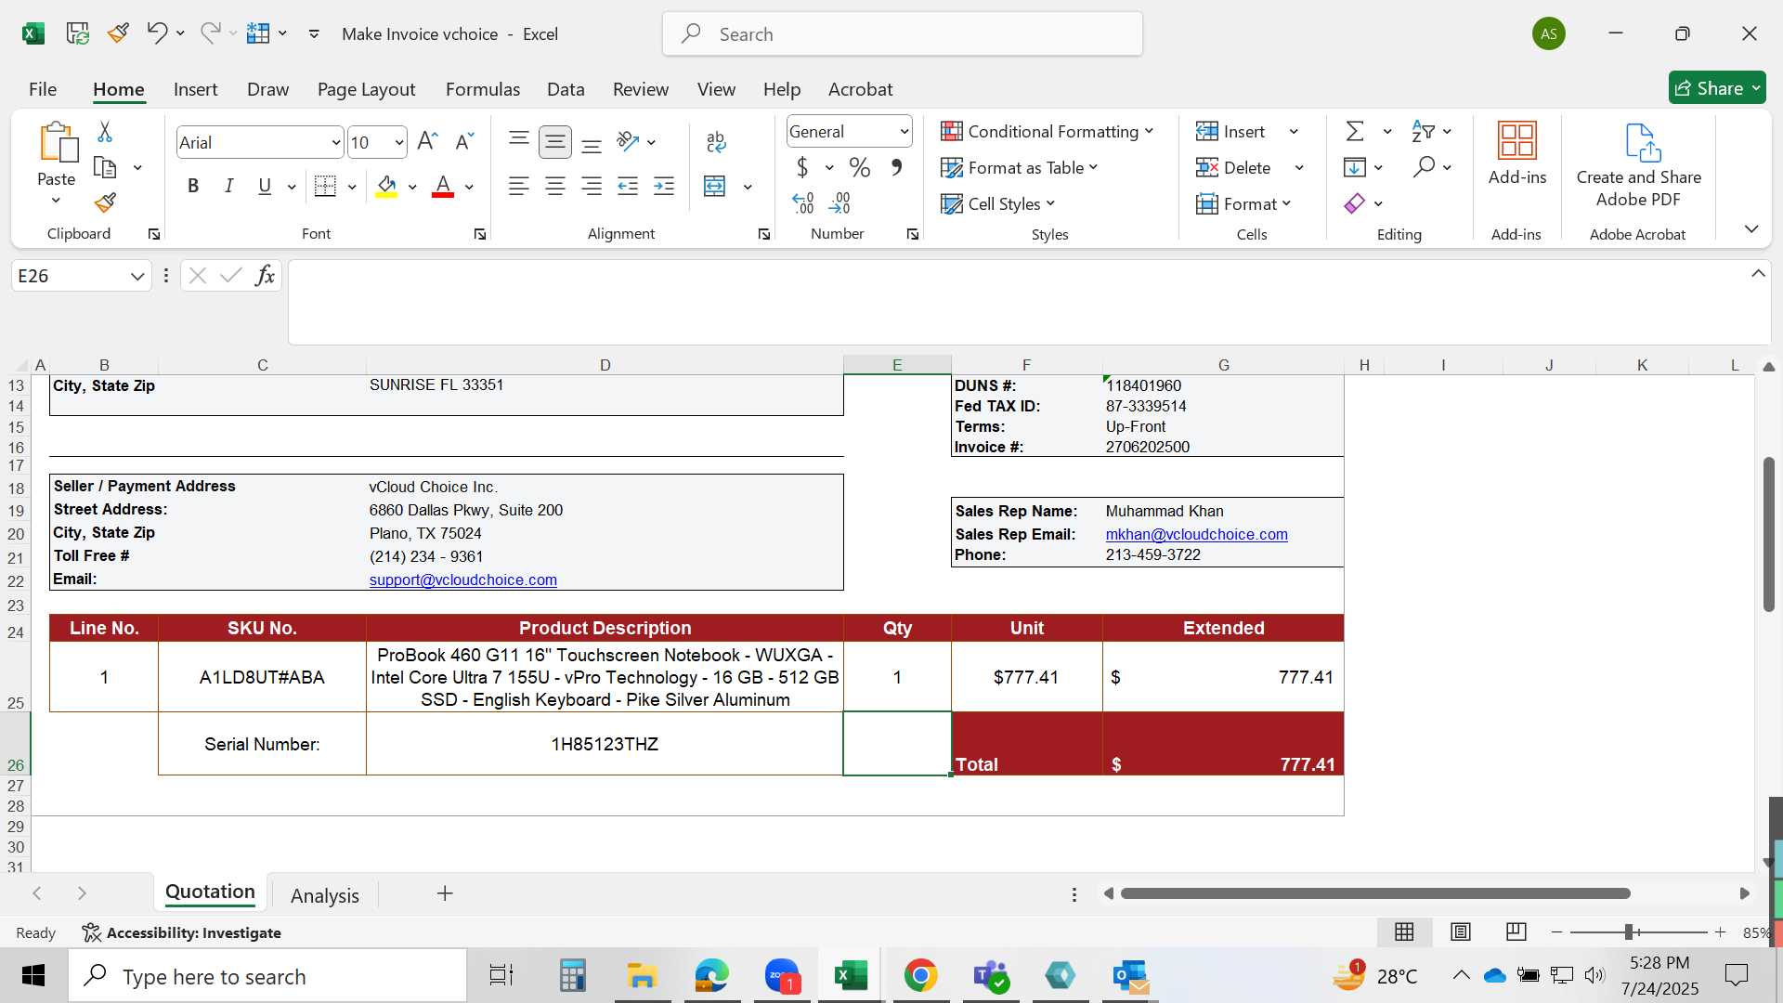The height and width of the screenshot is (1003, 1783).
Task: Expand the Name Box dropdown arrow
Action: [137, 277]
